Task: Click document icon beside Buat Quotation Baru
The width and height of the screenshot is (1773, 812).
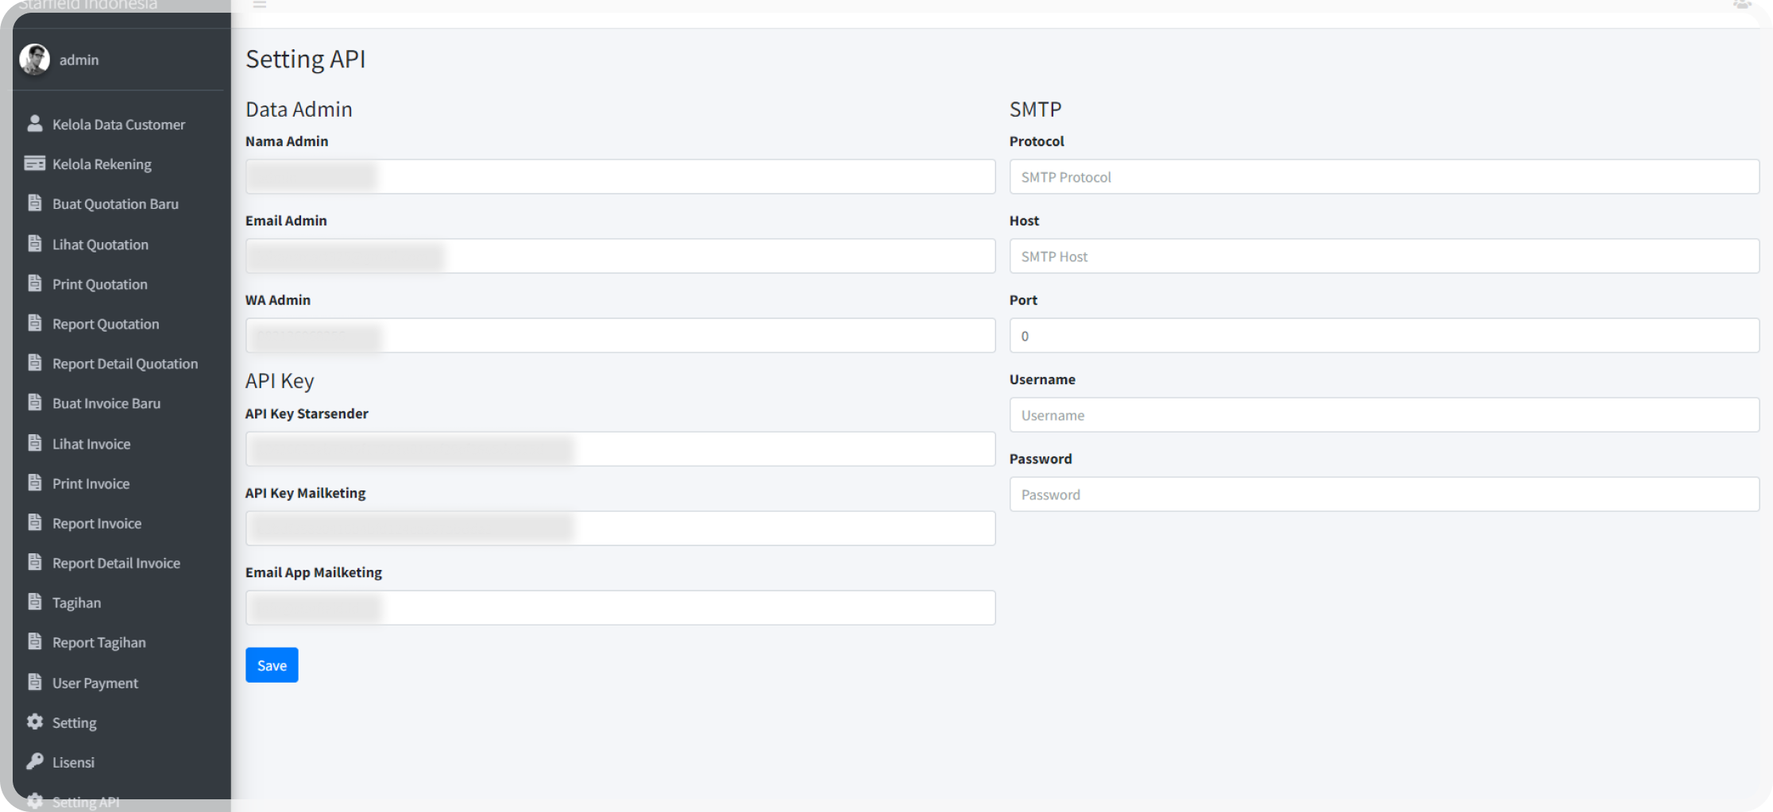Action: 34,203
